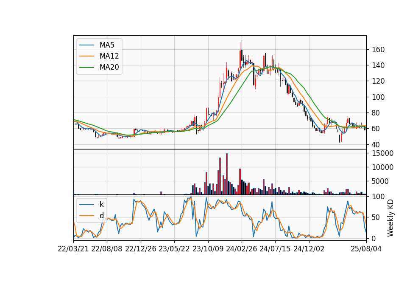
Task: Click the 140 price axis label
Action: tap(378, 65)
